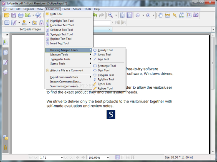This screenshot has height=162, width=217.
Task: Toggle single page layout in status bar
Action: (118, 157)
